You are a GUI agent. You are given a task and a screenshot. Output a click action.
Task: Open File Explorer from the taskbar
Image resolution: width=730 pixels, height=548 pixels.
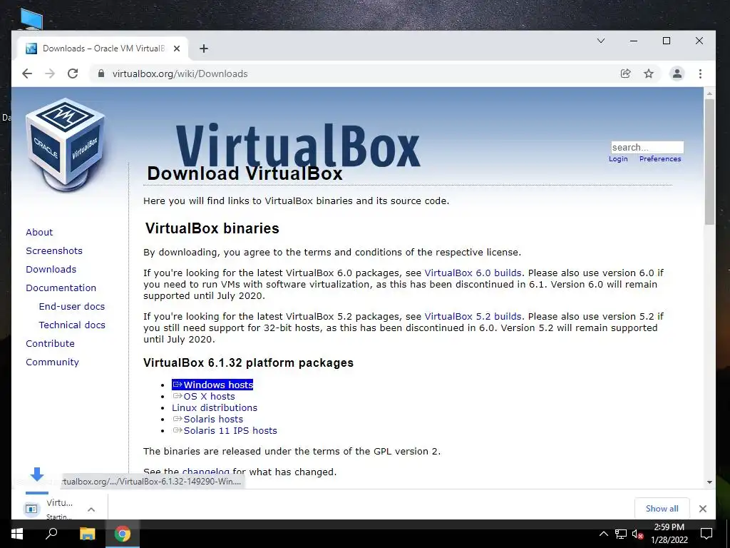pos(87,534)
